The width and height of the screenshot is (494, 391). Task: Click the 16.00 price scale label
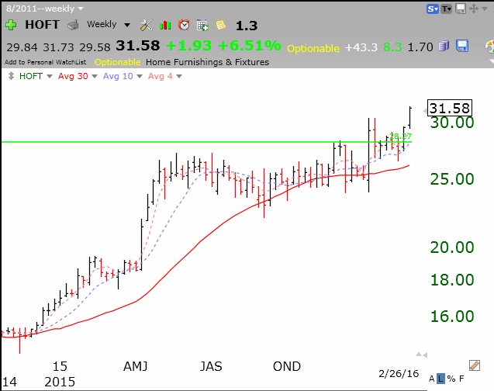(452, 316)
